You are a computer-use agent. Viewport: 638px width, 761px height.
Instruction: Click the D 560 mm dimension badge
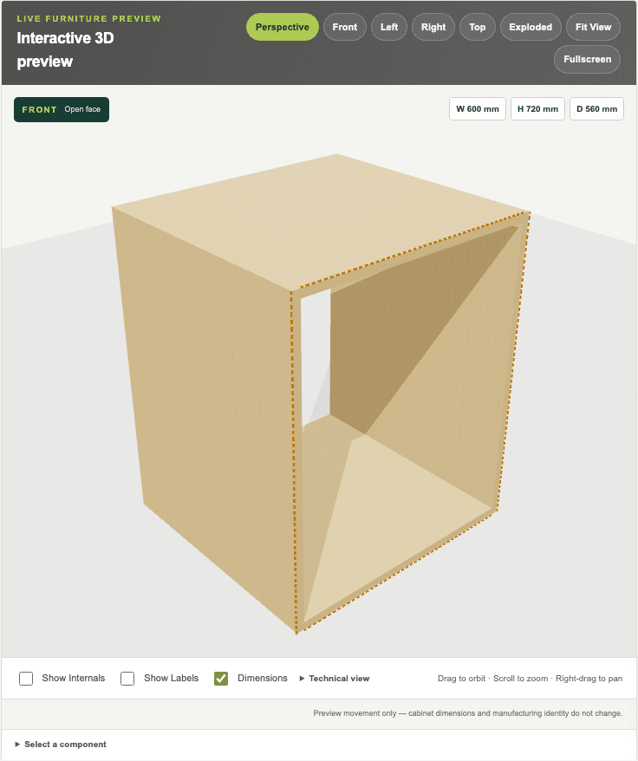click(596, 108)
